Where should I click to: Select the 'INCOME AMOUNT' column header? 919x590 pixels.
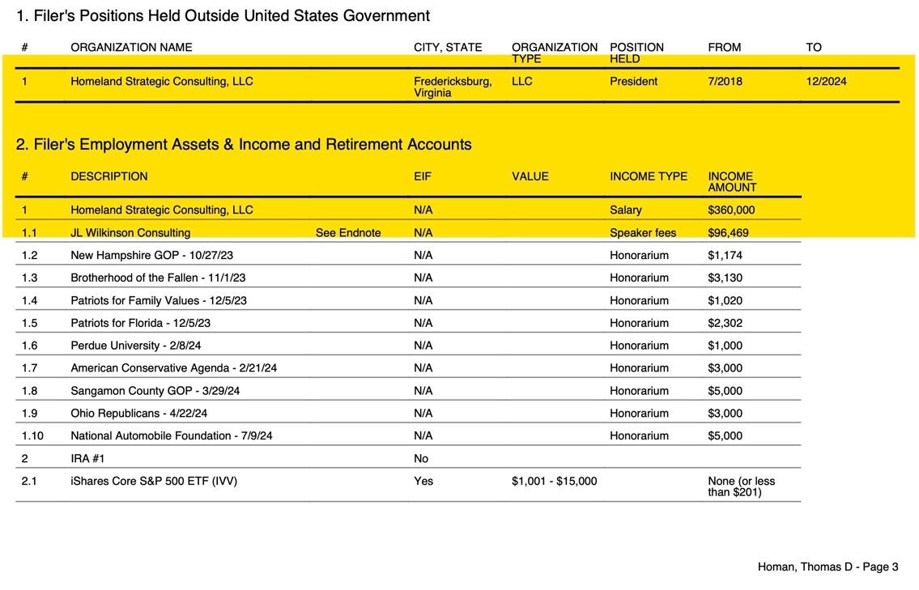point(732,182)
